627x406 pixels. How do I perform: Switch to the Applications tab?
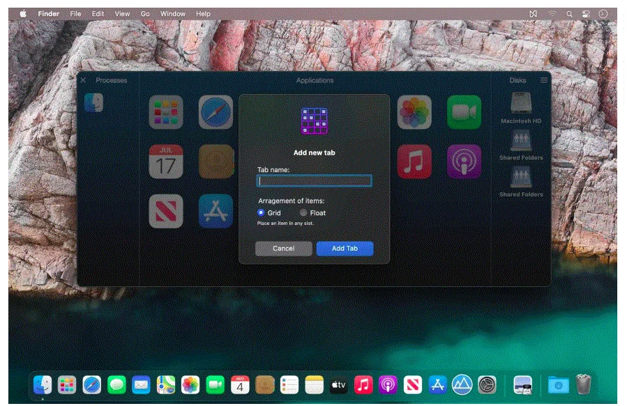click(315, 80)
